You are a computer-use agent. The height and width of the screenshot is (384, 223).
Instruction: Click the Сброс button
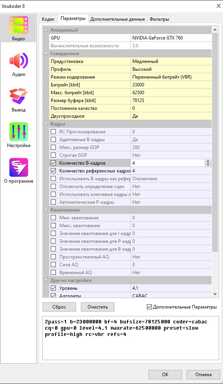coord(59,307)
